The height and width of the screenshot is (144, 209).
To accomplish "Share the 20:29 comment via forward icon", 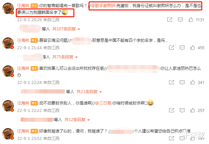I will pos(170,20).
